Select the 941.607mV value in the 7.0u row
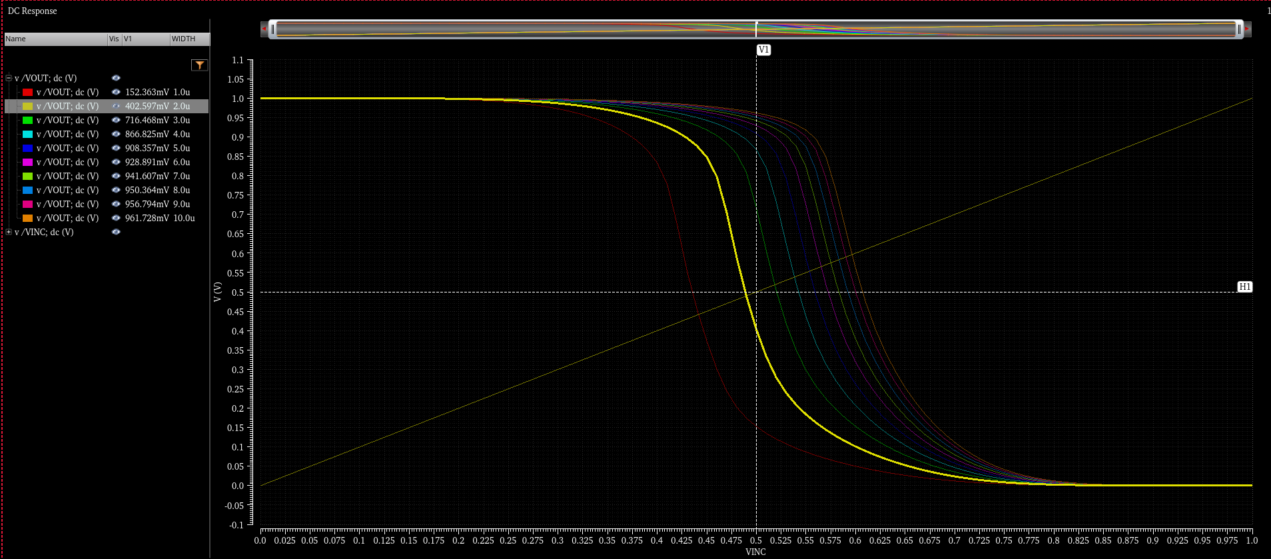 coord(147,176)
